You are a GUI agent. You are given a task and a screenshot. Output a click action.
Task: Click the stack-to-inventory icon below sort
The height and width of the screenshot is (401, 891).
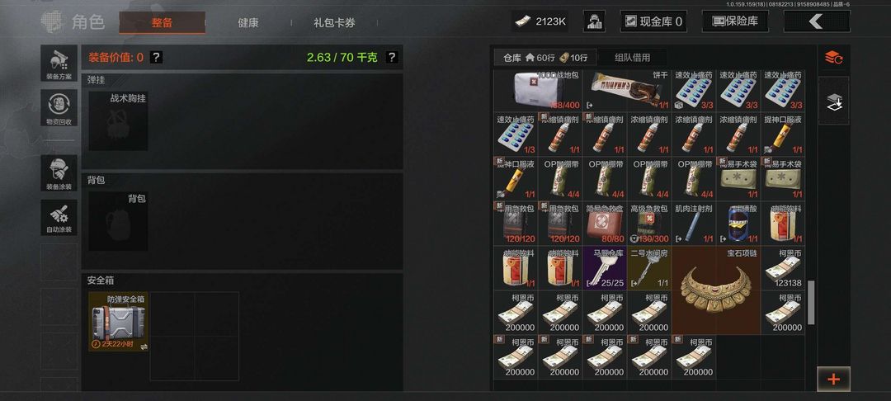point(833,101)
